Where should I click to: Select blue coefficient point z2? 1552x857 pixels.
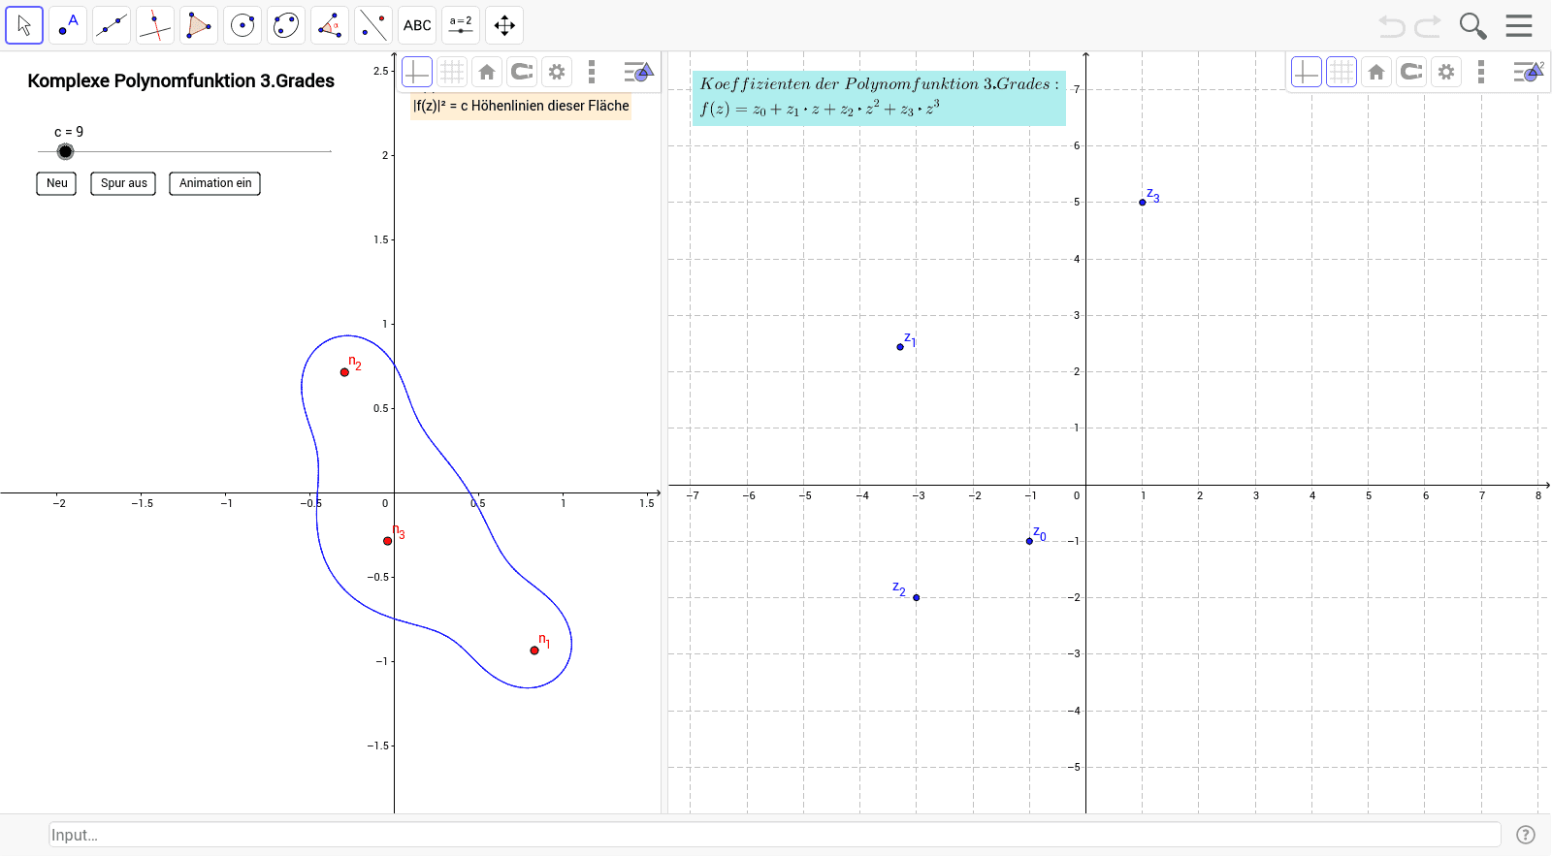click(917, 598)
